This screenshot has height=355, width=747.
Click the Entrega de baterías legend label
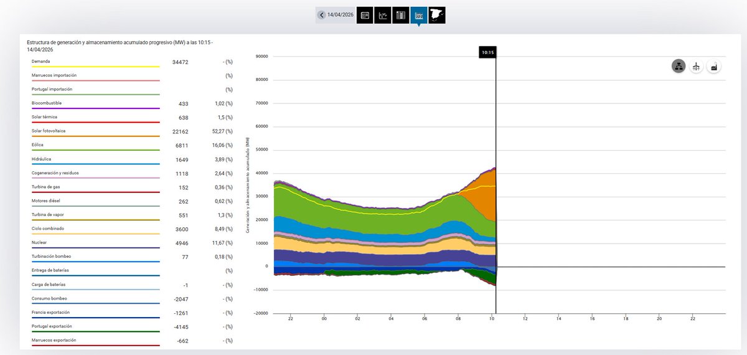click(50, 270)
